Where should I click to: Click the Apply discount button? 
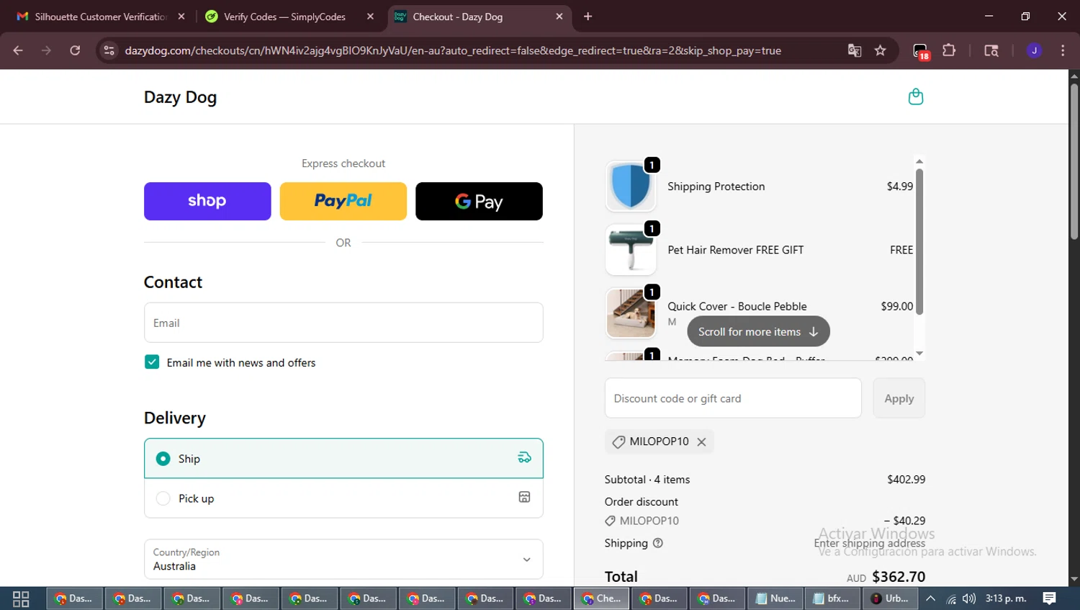pyautogui.click(x=899, y=398)
